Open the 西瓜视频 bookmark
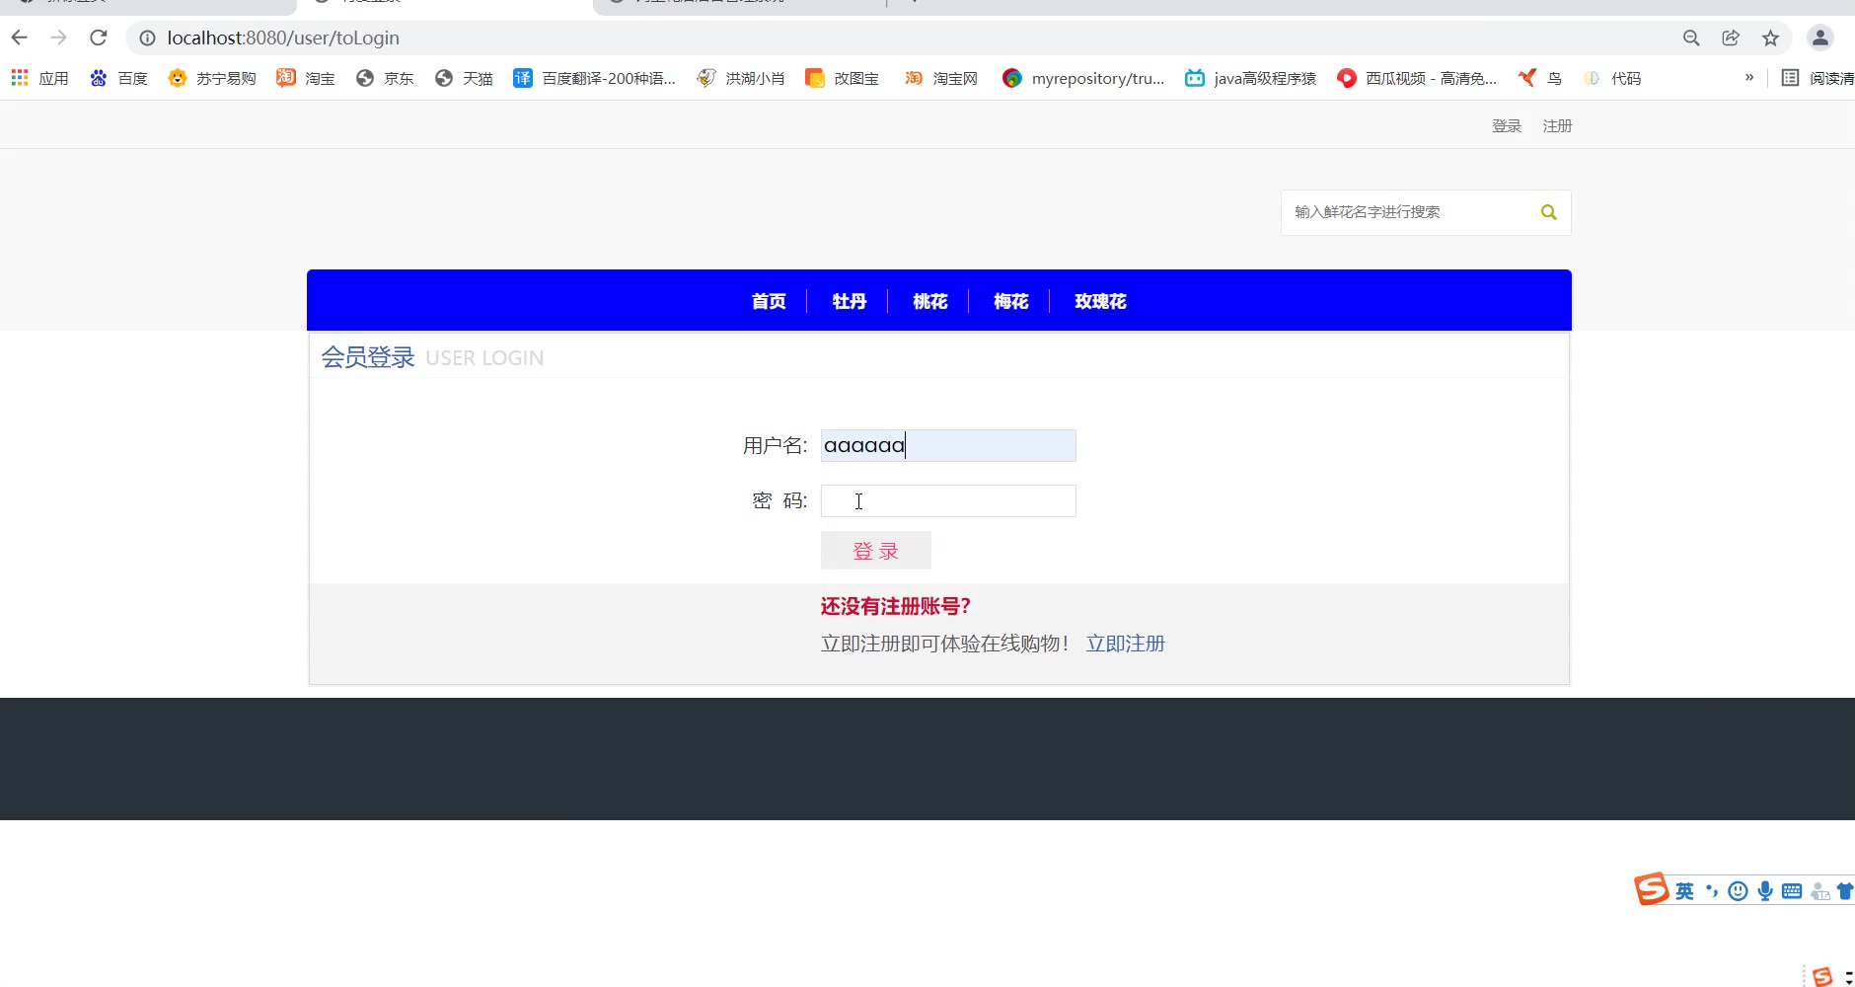1855x987 pixels. (x=1417, y=78)
